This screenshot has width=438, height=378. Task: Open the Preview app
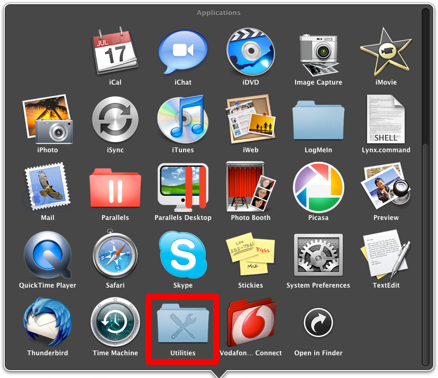pyautogui.click(x=386, y=187)
